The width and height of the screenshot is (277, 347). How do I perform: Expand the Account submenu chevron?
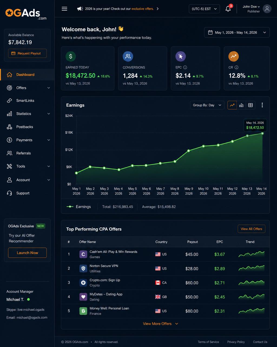(x=49, y=180)
